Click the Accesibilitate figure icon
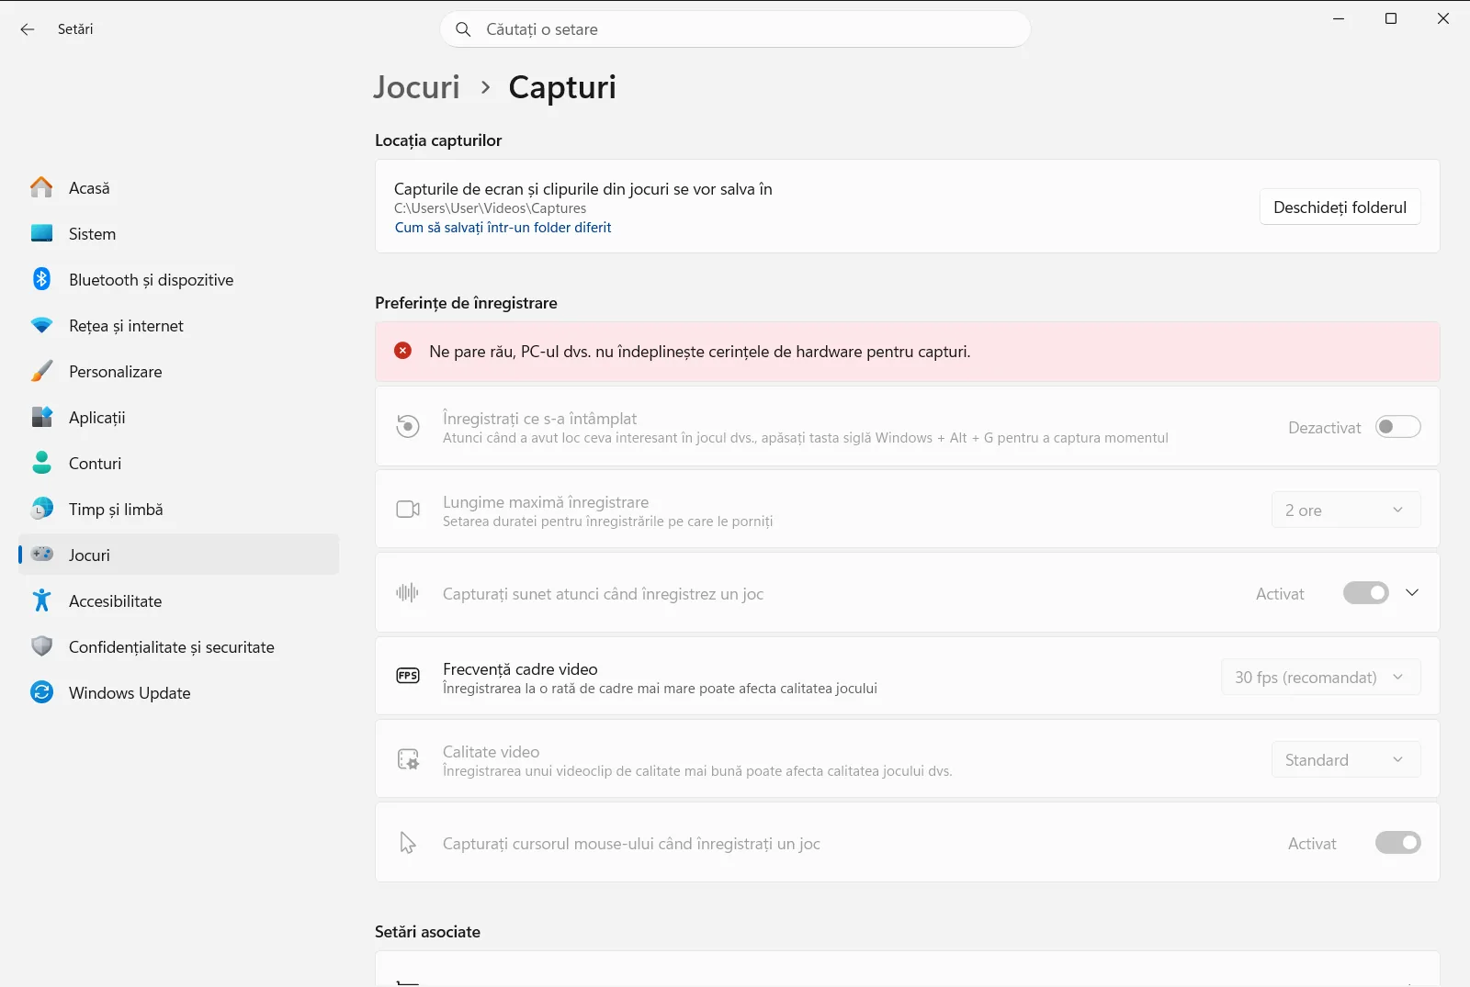This screenshot has width=1470, height=987. pyautogui.click(x=41, y=600)
